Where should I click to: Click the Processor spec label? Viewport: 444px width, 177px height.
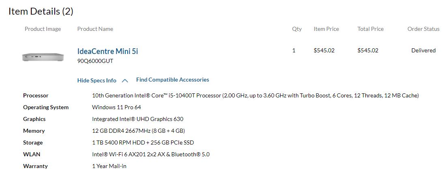(x=36, y=96)
